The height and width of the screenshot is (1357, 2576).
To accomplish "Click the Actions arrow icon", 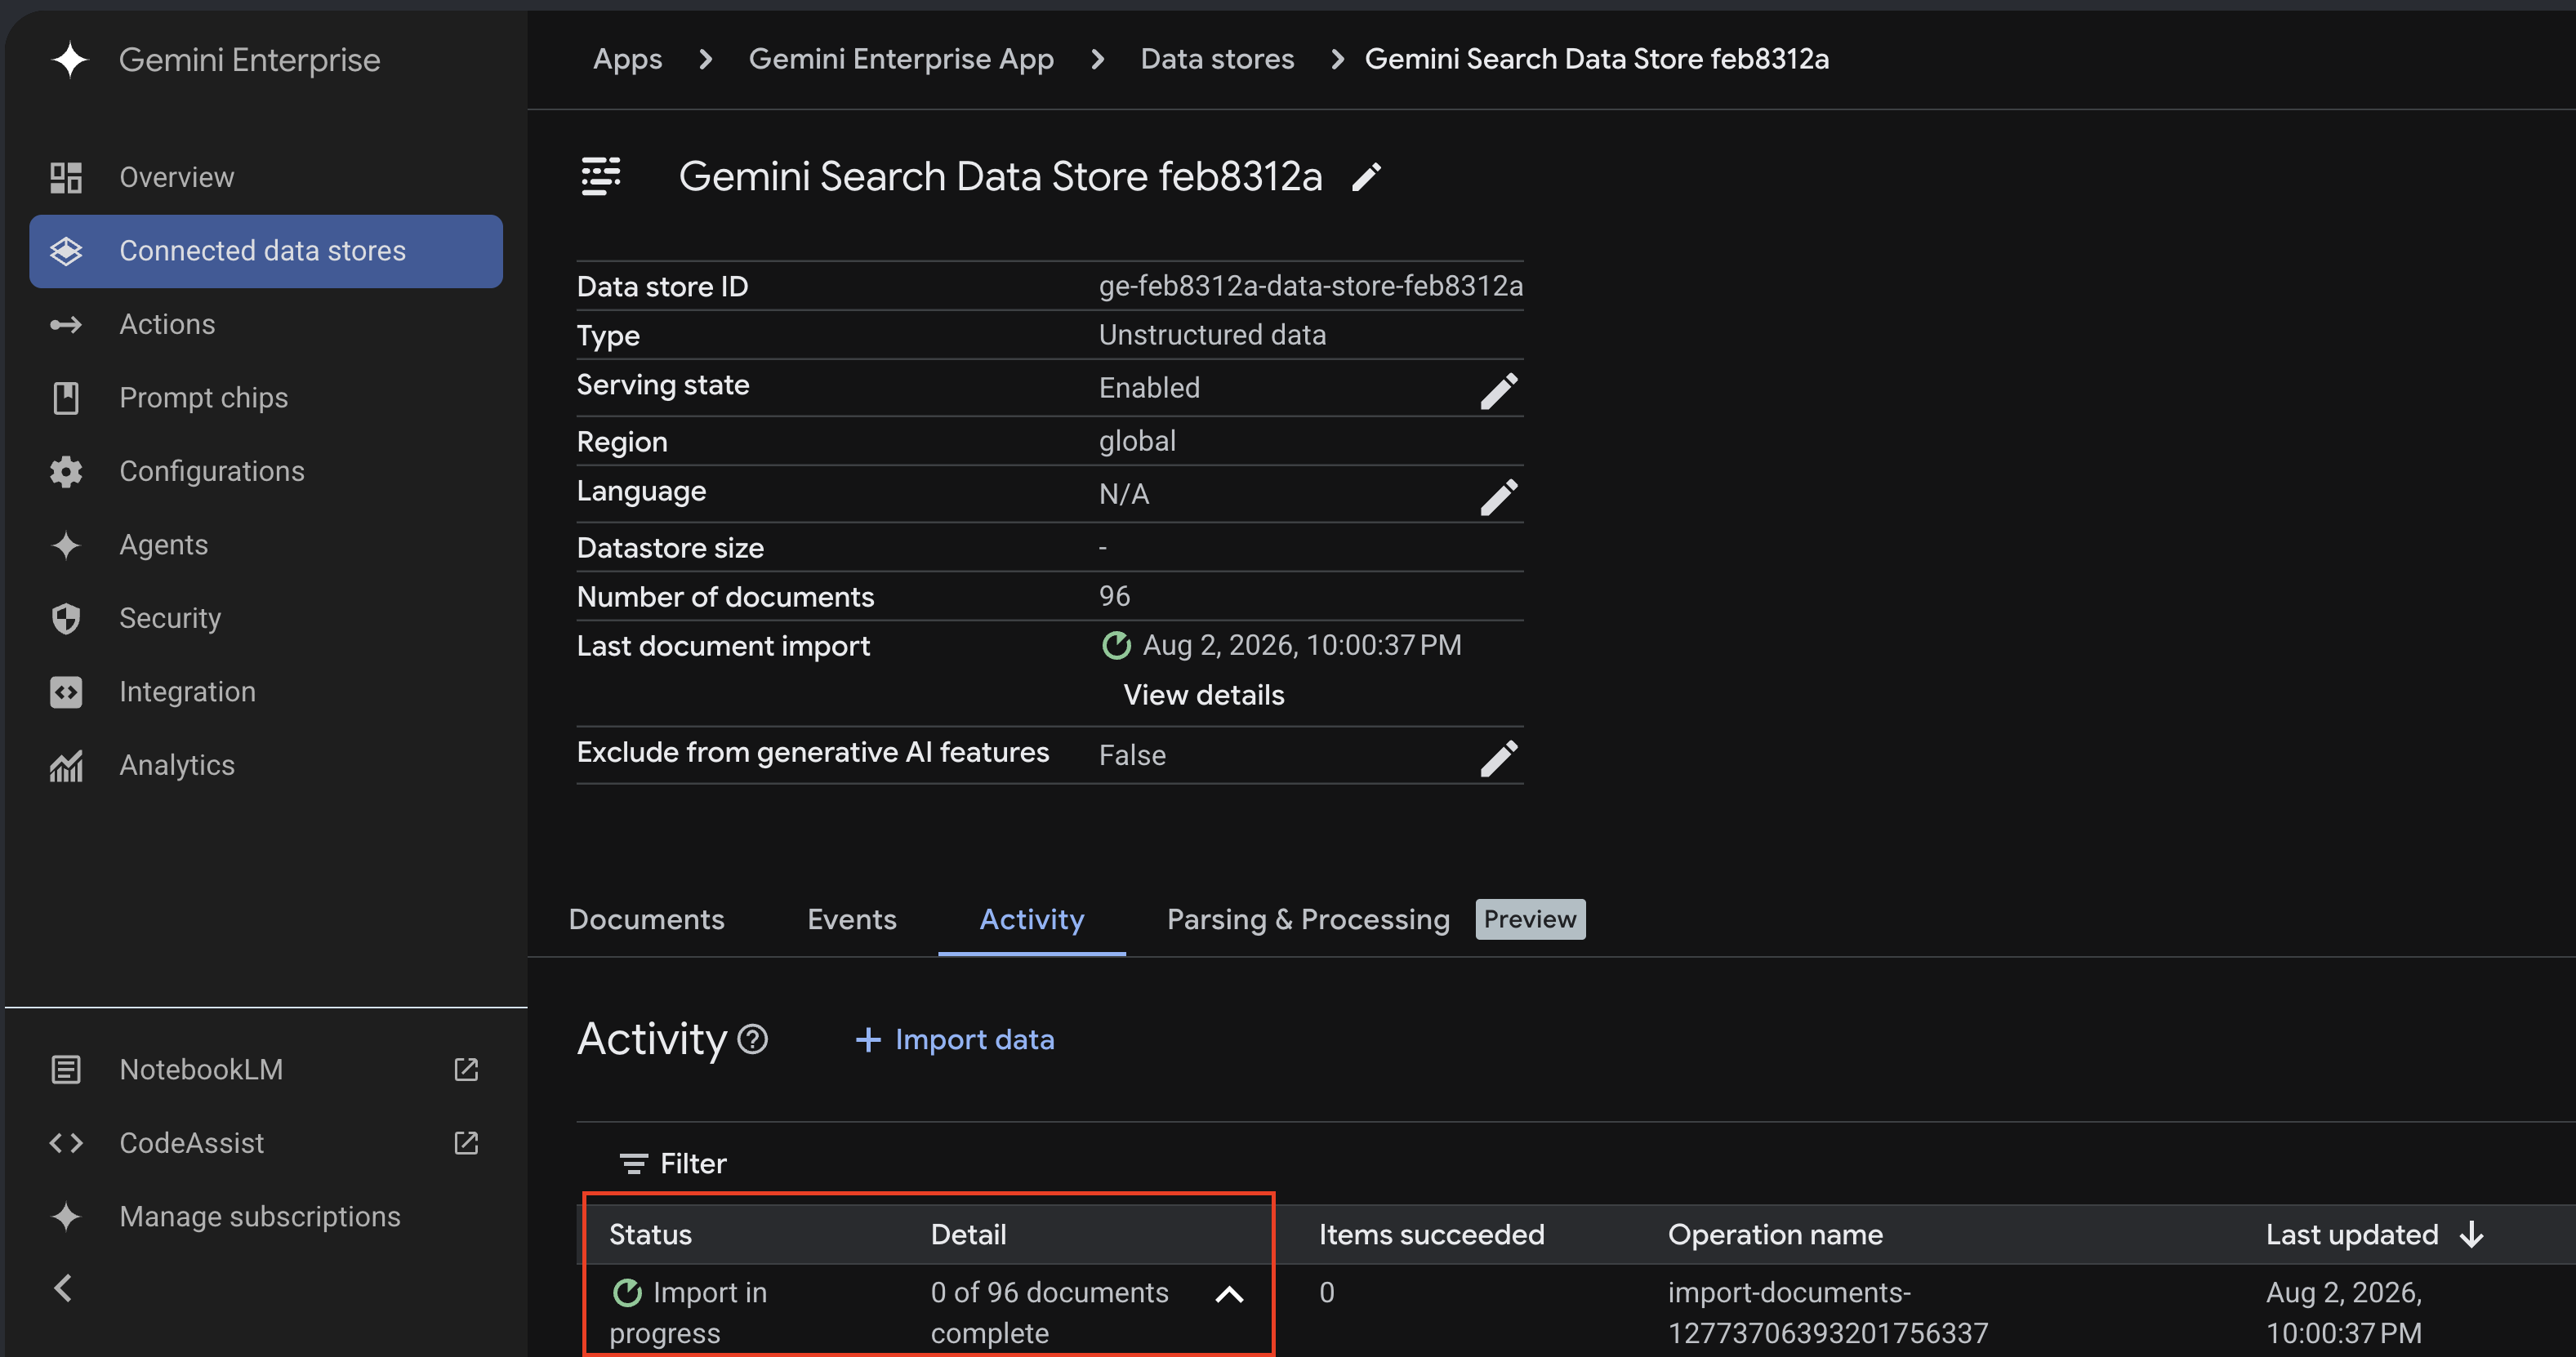I will [66, 324].
